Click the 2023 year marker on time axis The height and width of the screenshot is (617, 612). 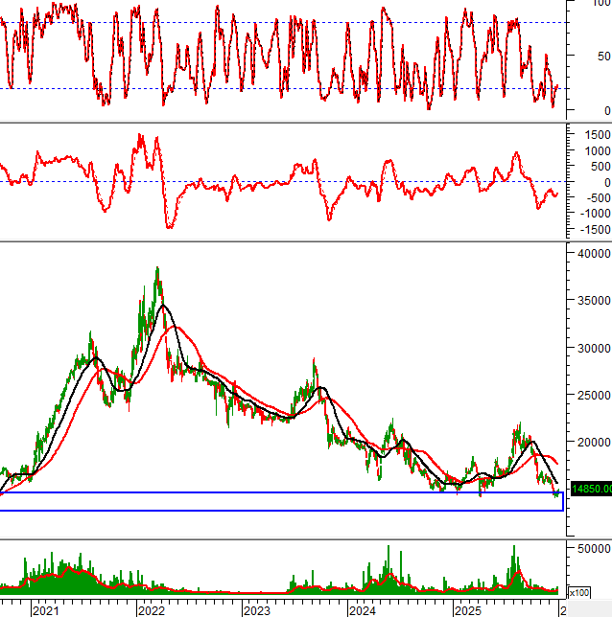click(x=256, y=609)
